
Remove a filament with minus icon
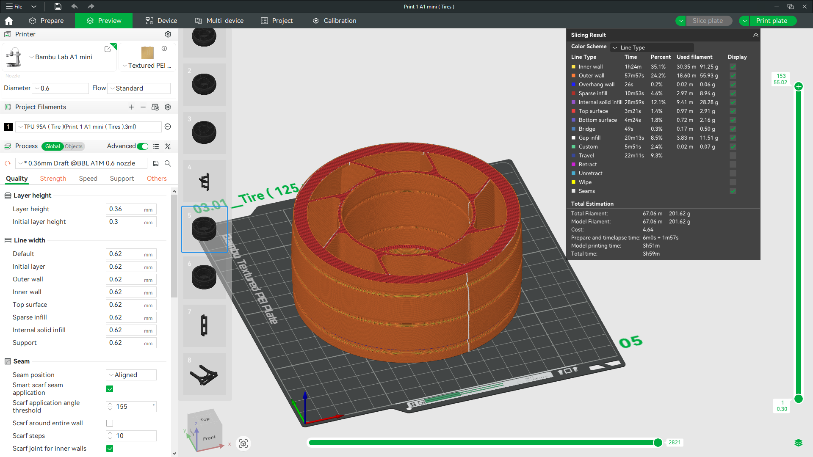[x=143, y=107]
